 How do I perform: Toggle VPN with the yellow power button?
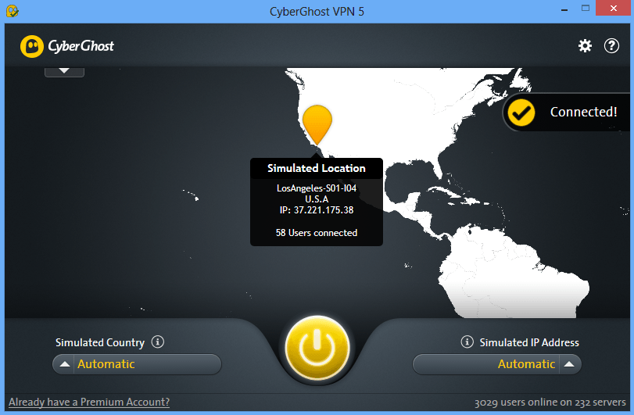point(317,348)
